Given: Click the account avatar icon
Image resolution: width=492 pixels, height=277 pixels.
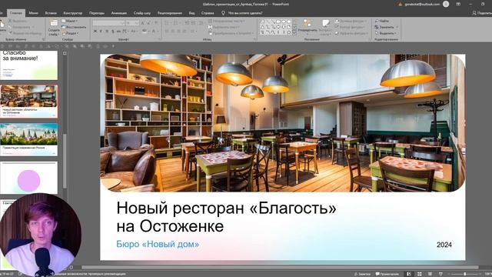Looking at the screenshot, I should click(446, 4).
